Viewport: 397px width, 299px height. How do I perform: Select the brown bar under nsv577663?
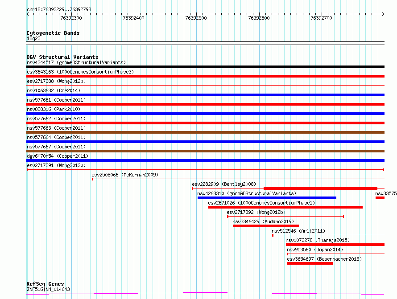205,132
